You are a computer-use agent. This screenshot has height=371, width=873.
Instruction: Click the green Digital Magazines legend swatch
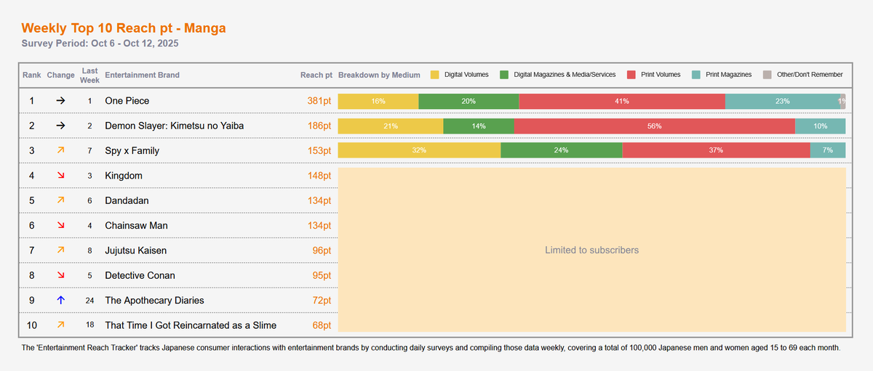tap(503, 75)
